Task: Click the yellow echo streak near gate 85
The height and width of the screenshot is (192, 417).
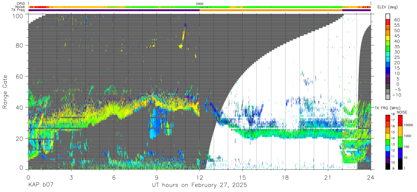Action: coord(184,35)
